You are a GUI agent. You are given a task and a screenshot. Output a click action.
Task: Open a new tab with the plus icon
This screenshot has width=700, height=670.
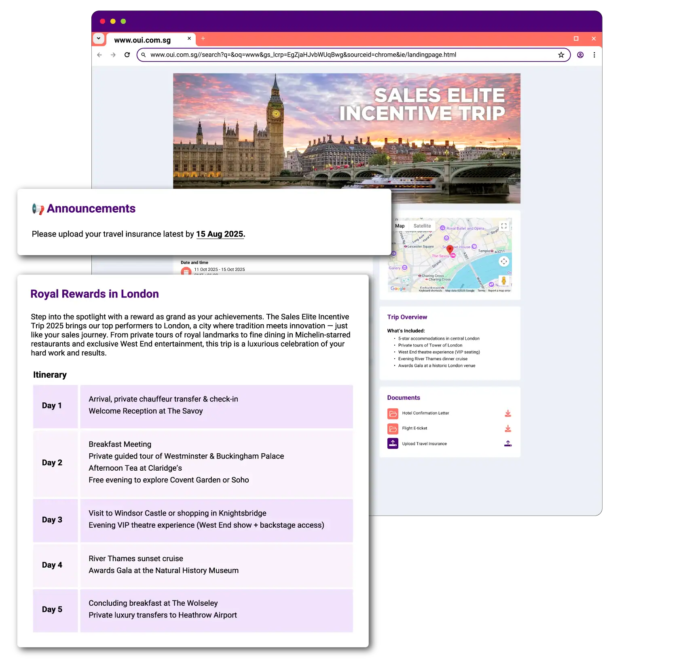pos(203,38)
